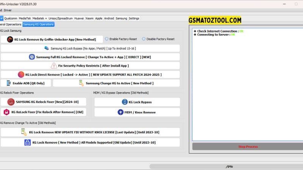Click Fix Security Policy Restricts button
Image resolution: width=303 pixels, height=170 pixels.
click(x=90, y=65)
